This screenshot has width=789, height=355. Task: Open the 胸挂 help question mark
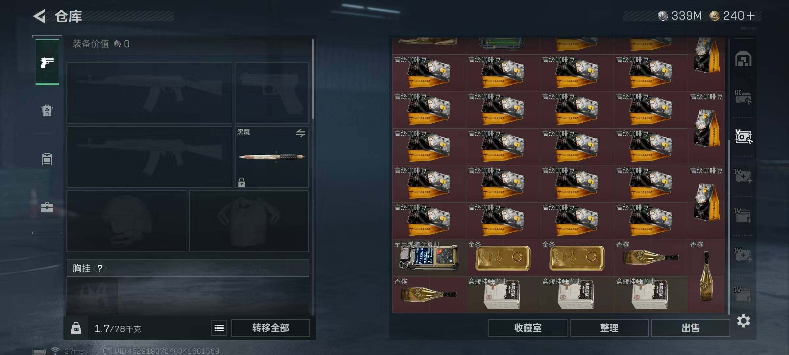point(100,269)
